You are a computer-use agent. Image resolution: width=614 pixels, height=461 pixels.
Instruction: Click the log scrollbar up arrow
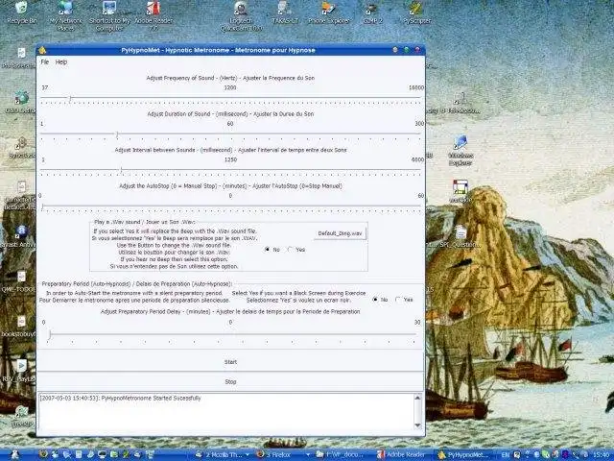[x=417, y=398]
